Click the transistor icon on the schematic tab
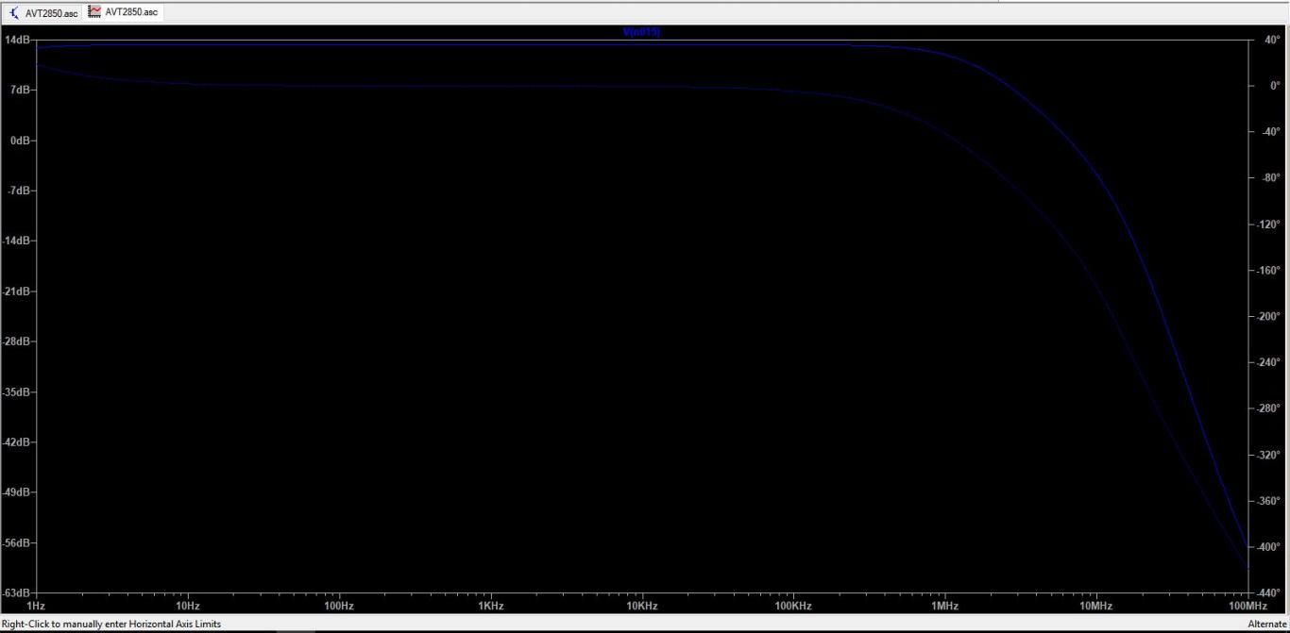Image resolution: width=1290 pixels, height=633 pixels. [x=14, y=12]
